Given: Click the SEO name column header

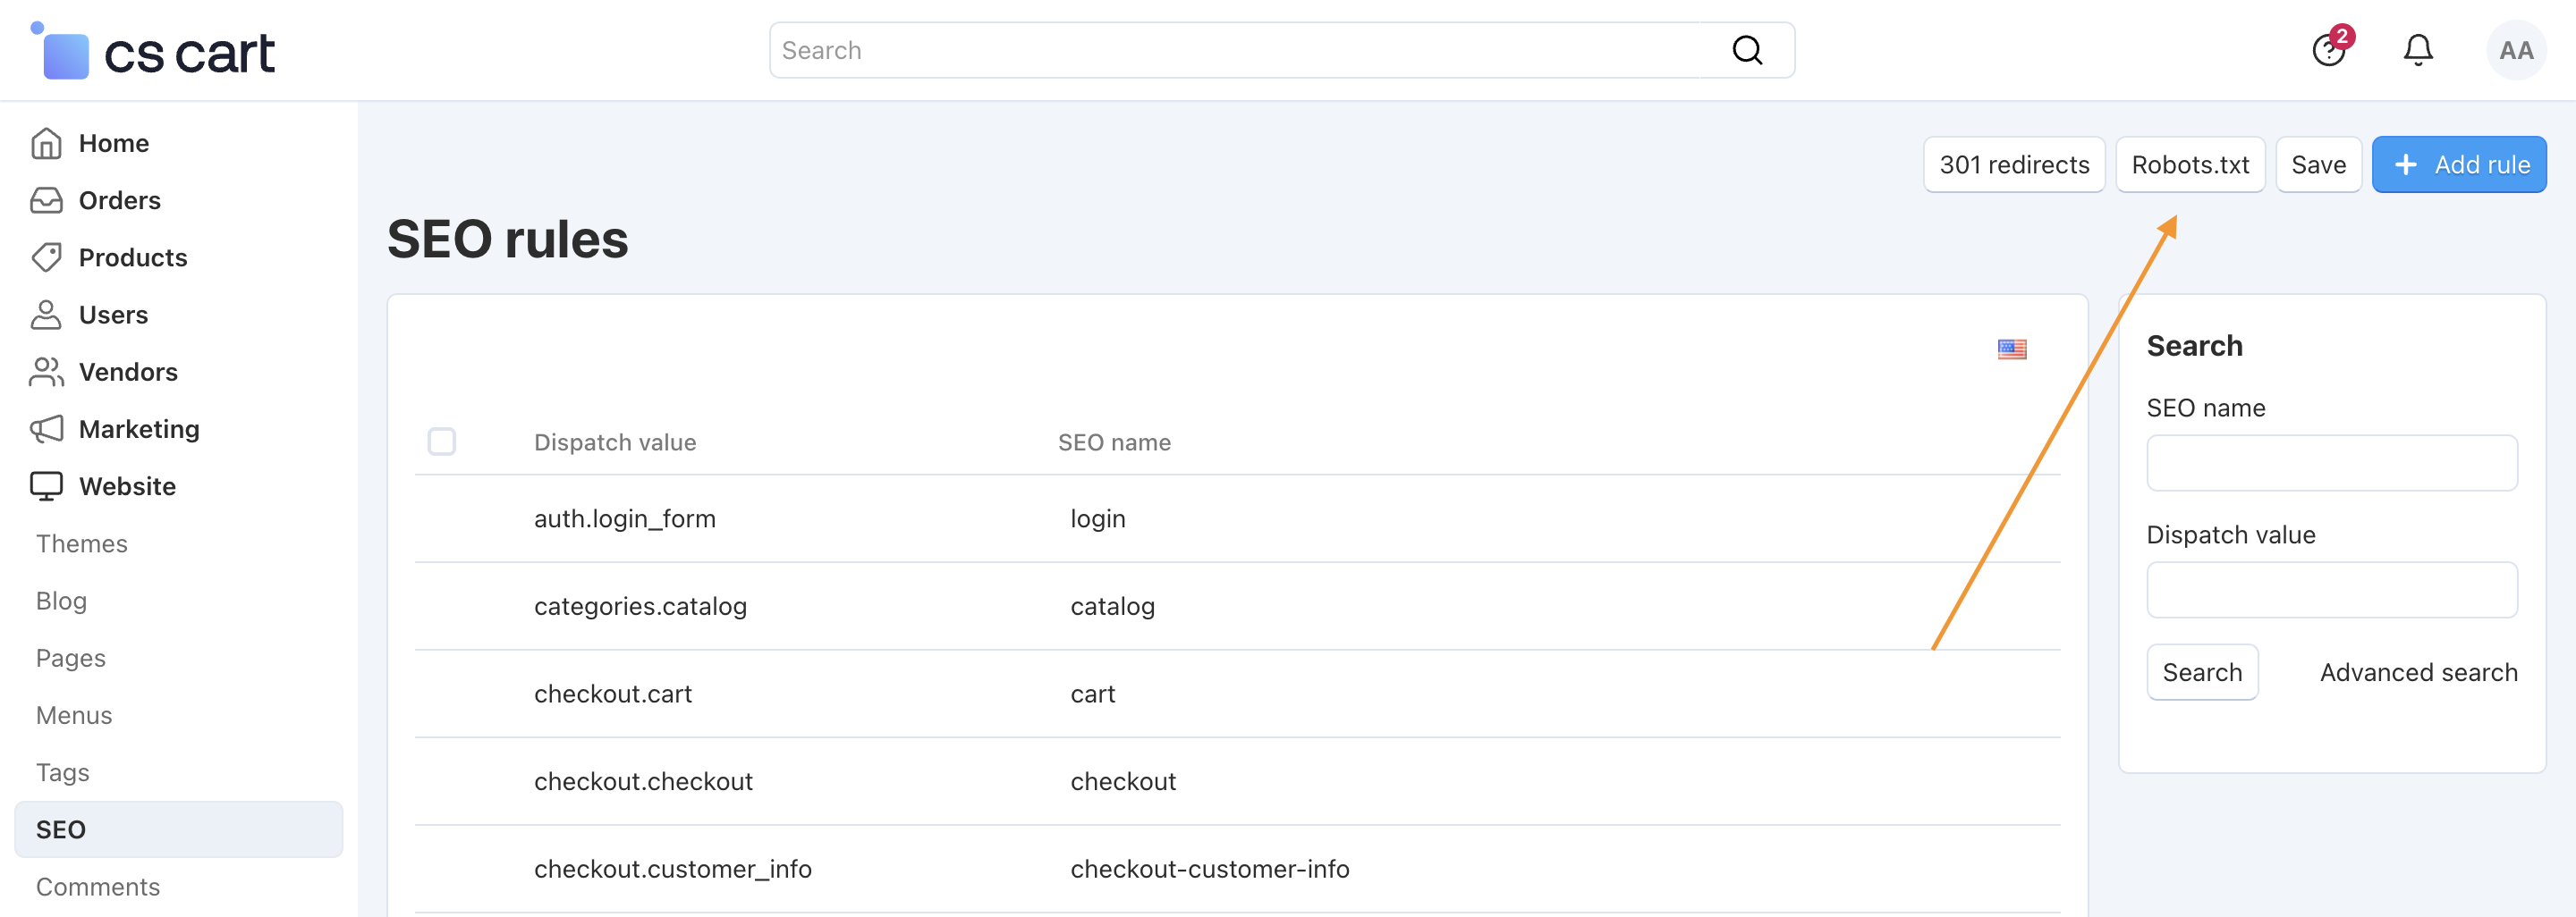Looking at the screenshot, I should click(1114, 442).
